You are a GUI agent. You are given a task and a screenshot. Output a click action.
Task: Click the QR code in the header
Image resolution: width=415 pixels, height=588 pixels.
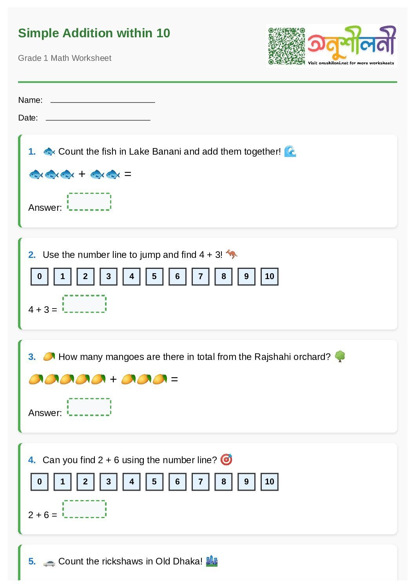point(286,46)
